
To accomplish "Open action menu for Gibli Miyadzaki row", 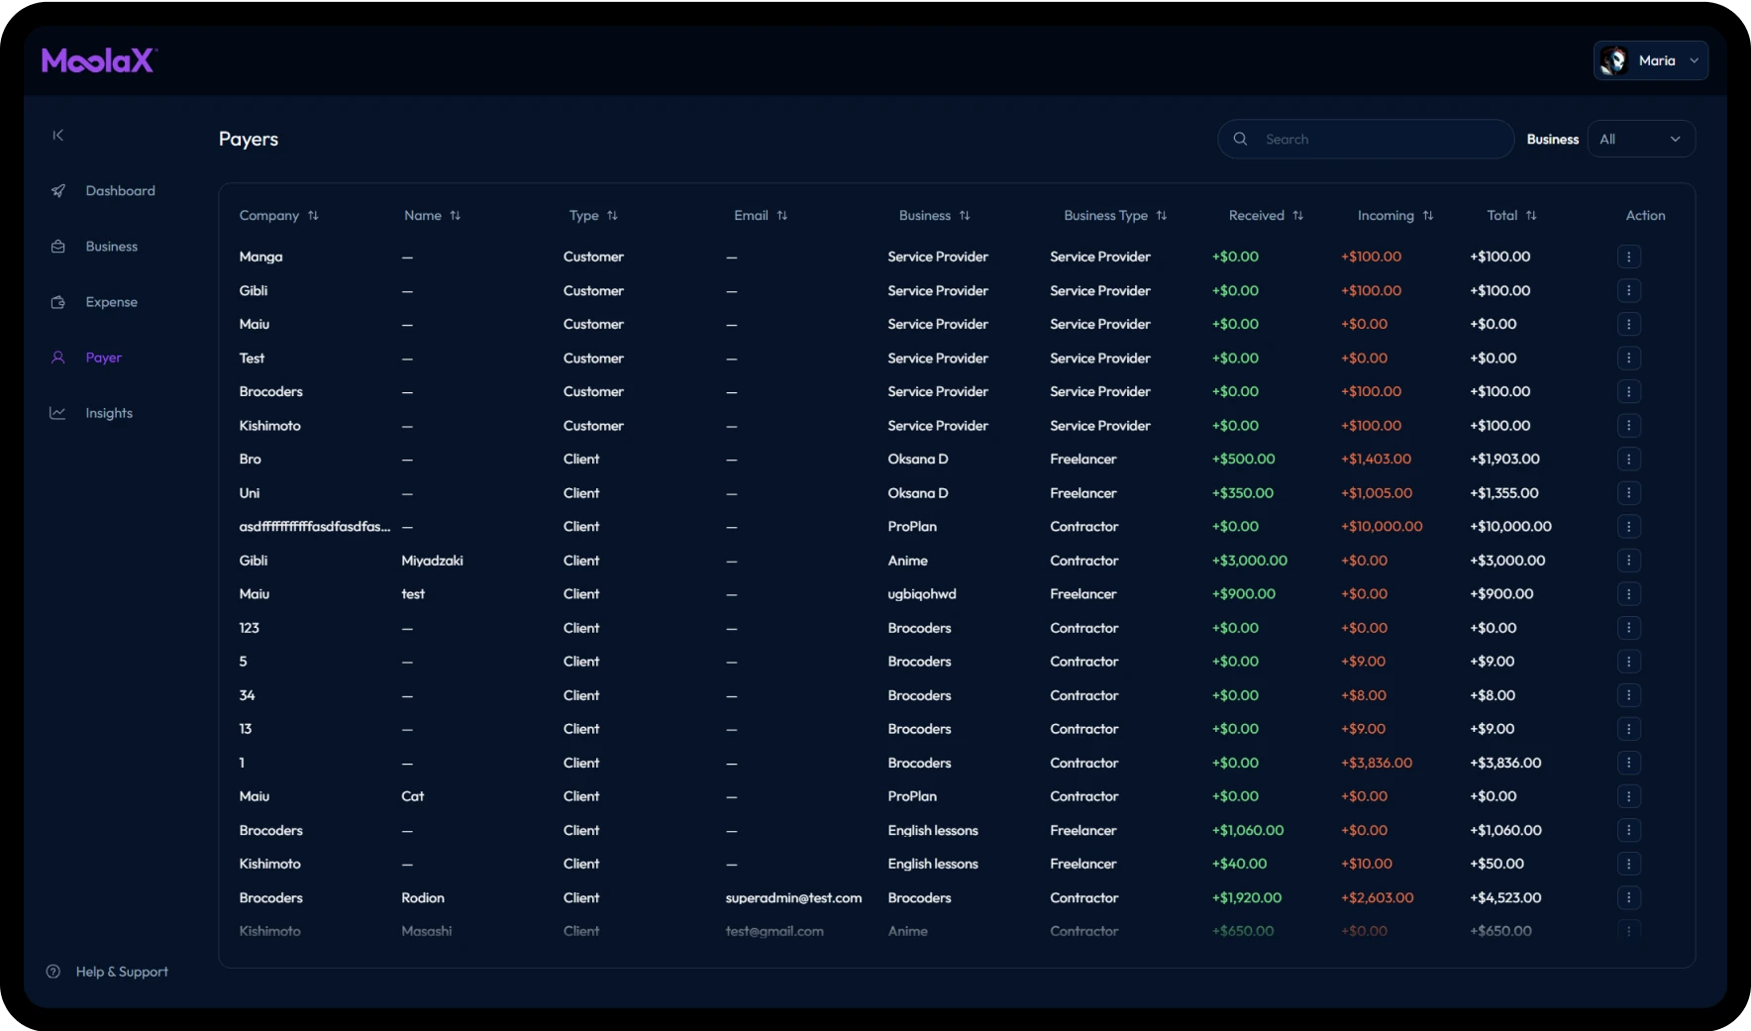I will (1629, 561).
